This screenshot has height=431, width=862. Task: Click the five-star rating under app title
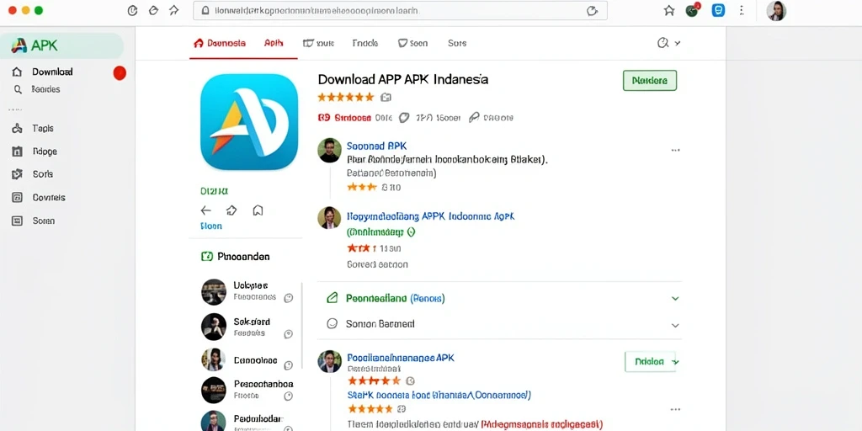346,98
